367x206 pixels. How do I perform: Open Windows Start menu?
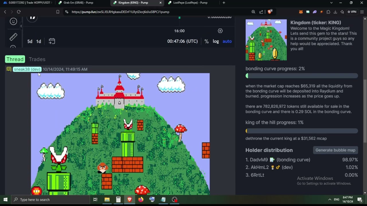(x=5, y=199)
